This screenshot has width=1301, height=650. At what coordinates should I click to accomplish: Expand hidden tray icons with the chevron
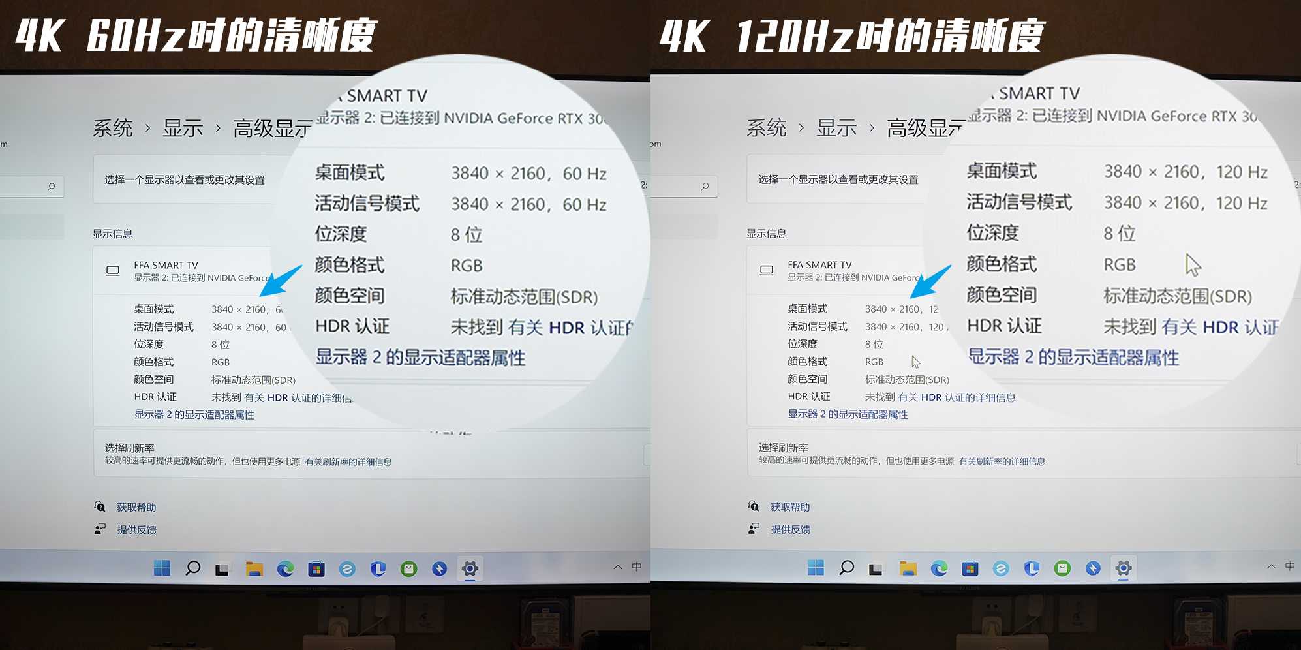[x=618, y=567]
